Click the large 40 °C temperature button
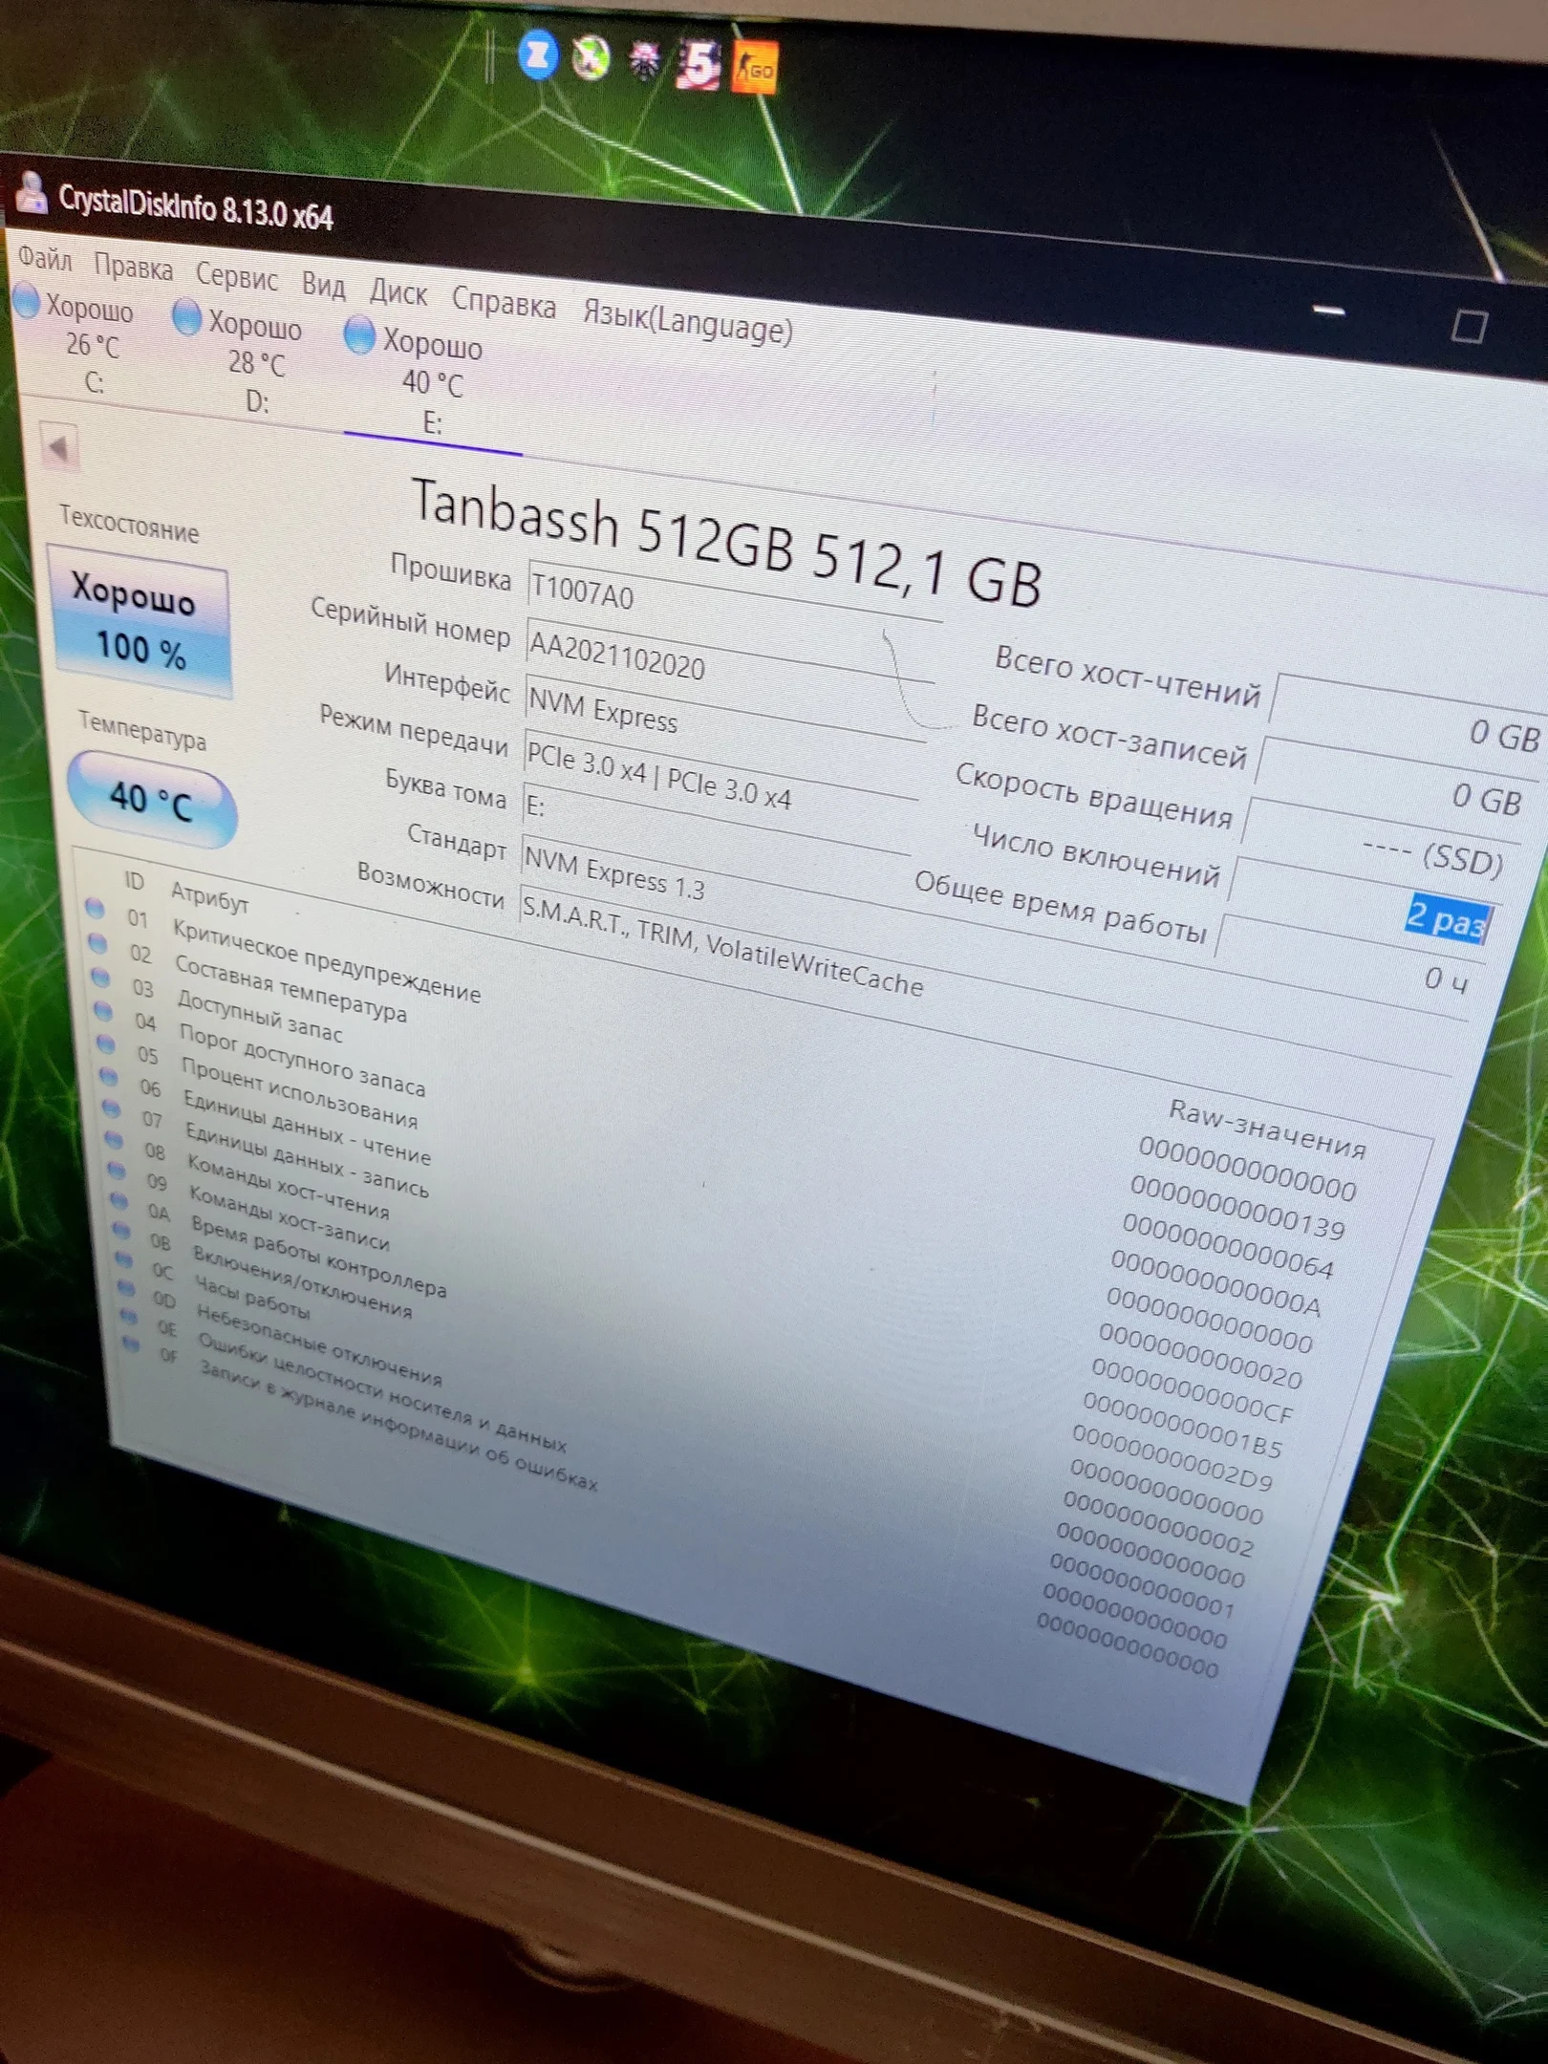 152,801
